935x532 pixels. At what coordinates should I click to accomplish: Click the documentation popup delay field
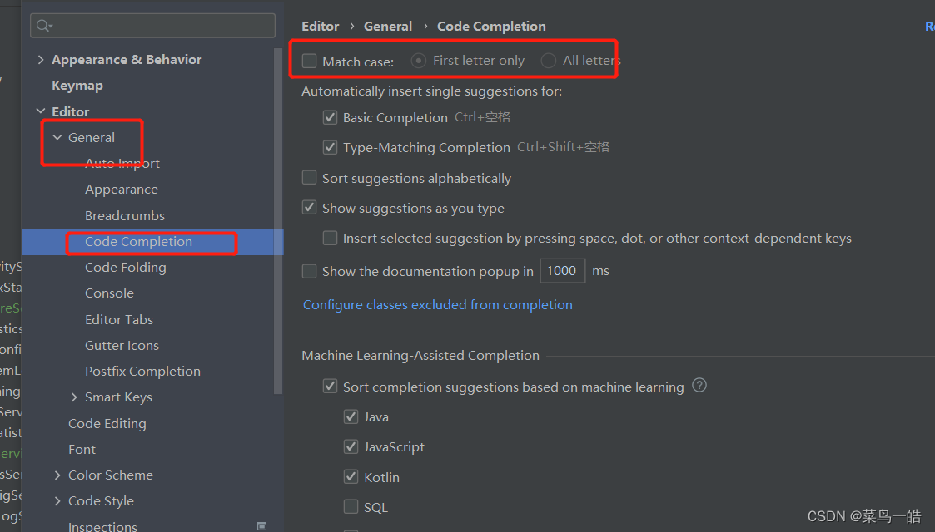pyautogui.click(x=562, y=271)
